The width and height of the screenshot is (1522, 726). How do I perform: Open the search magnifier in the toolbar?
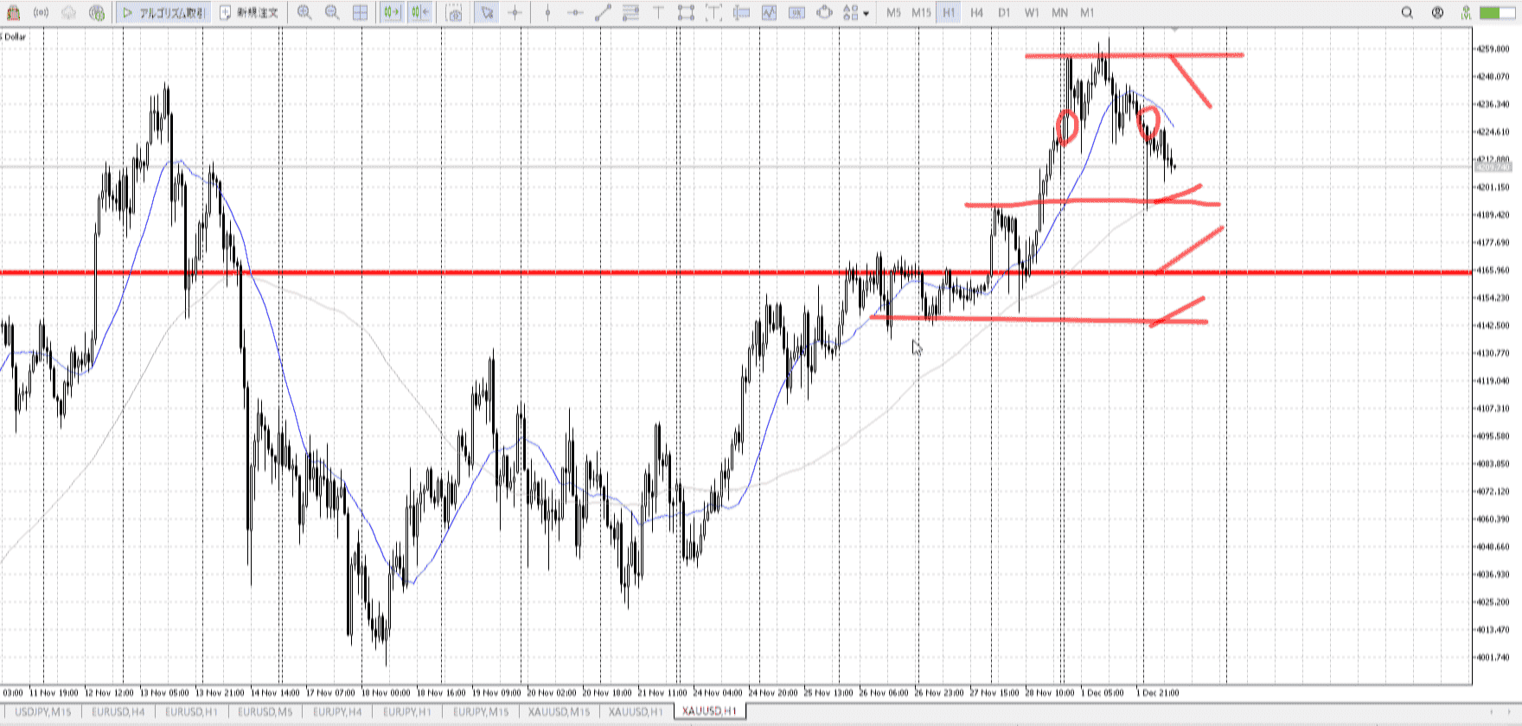[1407, 13]
